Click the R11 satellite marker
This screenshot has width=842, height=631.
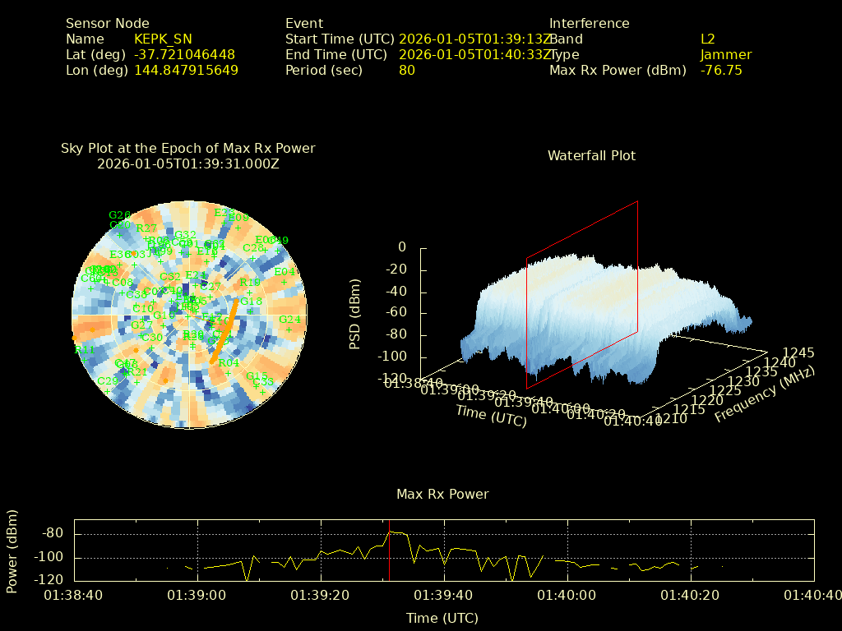pos(84,359)
